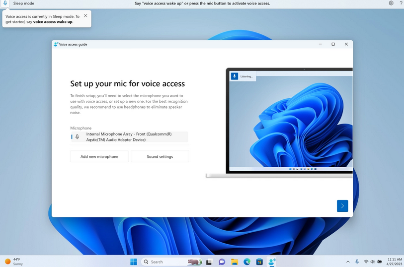Select the Internal Microphone Array option
404x267 pixels.
129,137
